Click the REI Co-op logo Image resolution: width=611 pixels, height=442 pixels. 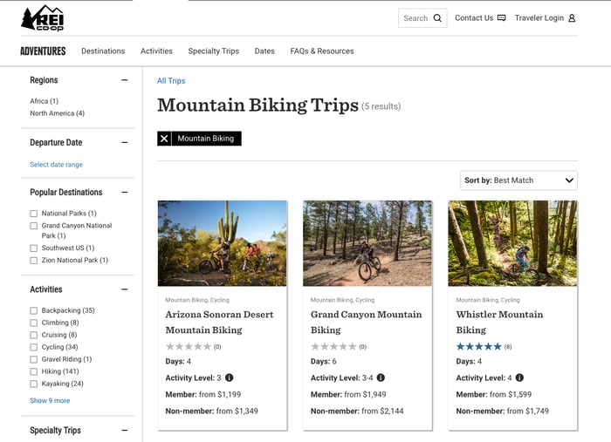point(42,17)
